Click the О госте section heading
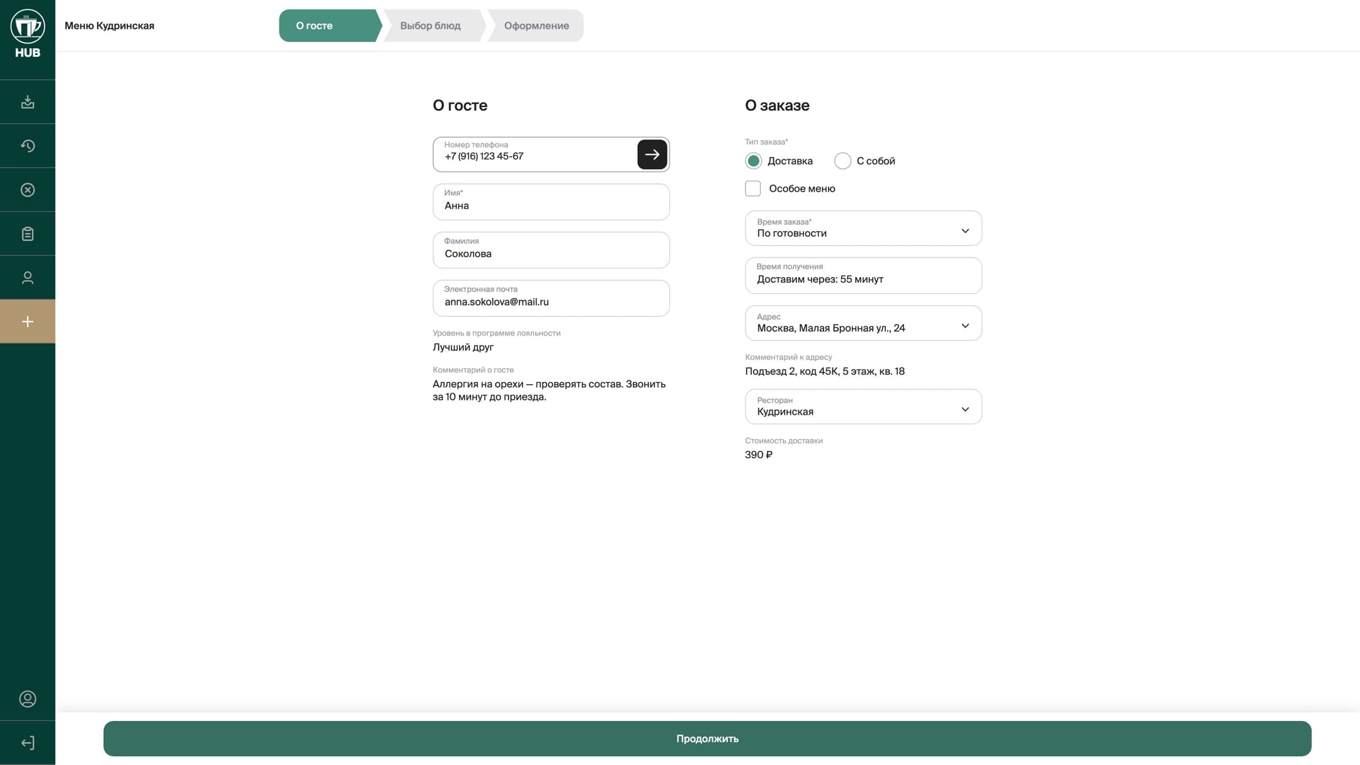 click(x=460, y=105)
